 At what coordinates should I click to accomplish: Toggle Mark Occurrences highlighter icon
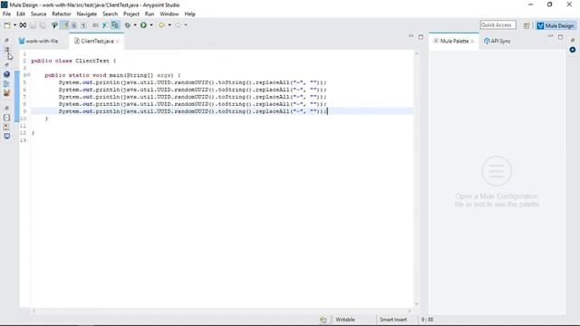click(x=64, y=25)
